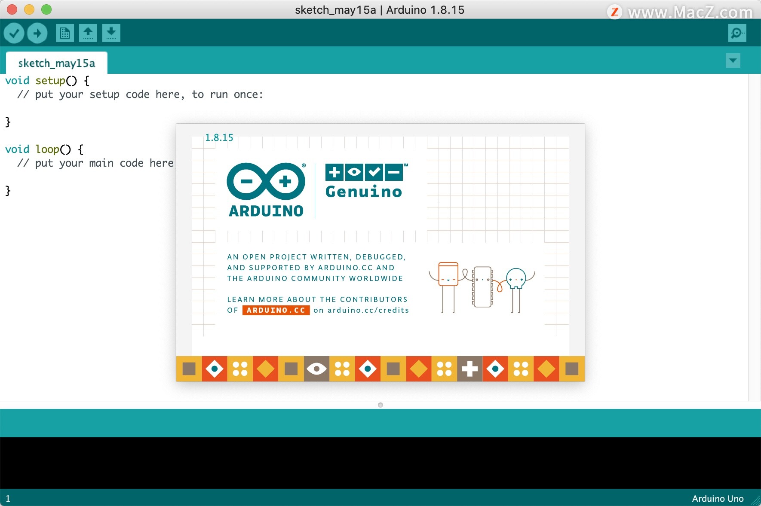Screen dimensions: 761x506
Task: Click the console divider handle dot
Action: tap(380, 405)
